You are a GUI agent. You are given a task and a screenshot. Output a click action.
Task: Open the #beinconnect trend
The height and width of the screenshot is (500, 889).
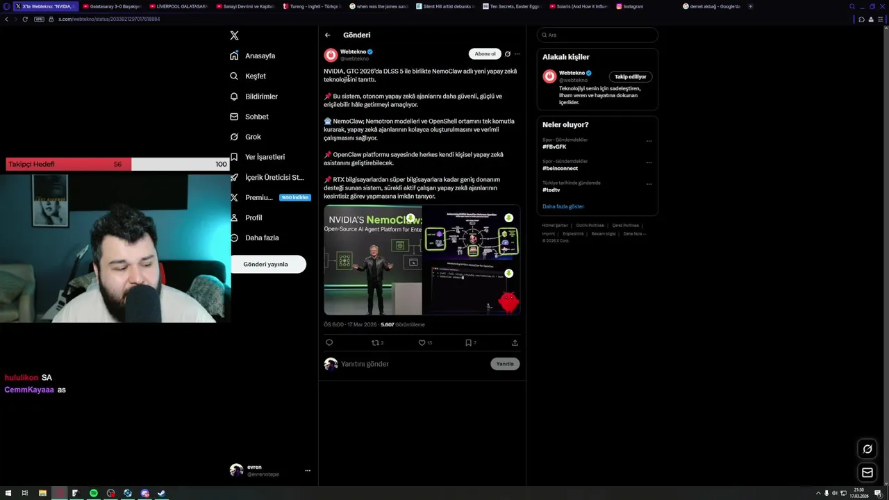(560, 168)
